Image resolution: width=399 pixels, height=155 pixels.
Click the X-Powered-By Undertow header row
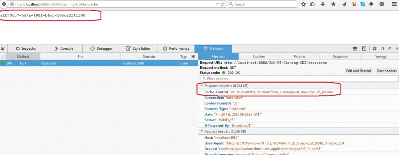[x=298, y=125]
